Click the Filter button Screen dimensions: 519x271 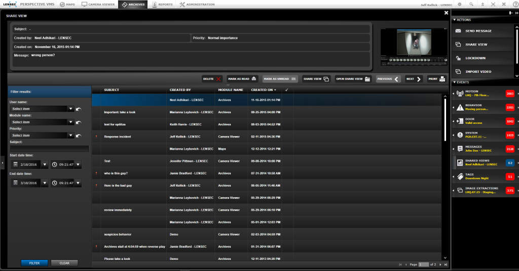tap(34, 263)
